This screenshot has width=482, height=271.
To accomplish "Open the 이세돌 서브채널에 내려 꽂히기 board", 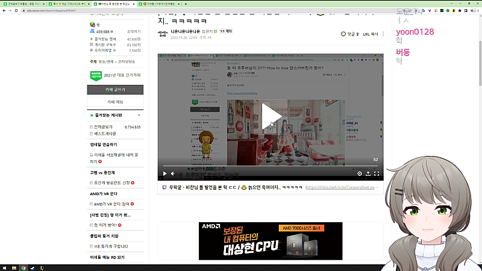I will (114, 158).
